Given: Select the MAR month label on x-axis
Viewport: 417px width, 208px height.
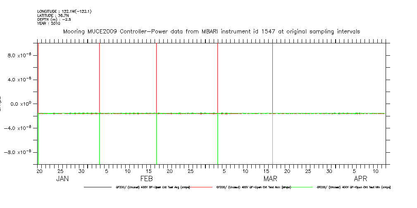Looking at the screenshot, I should click(270, 179).
